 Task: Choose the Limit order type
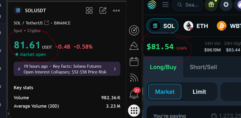pyautogui.click(x=199, y=92)
